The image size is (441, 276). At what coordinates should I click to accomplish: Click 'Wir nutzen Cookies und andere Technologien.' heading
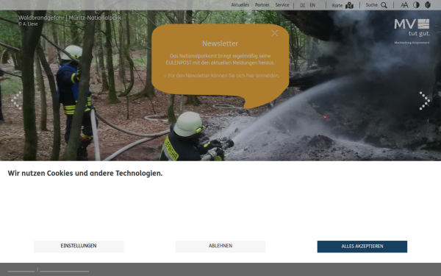tap(85, 173)
